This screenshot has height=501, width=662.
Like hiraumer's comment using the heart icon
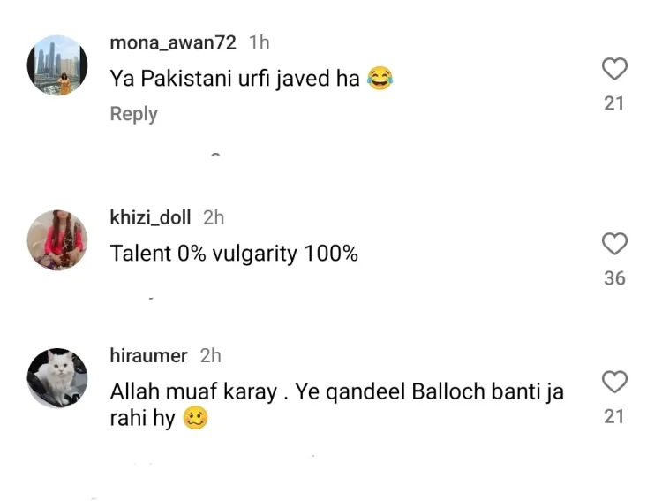pos(614,382)
